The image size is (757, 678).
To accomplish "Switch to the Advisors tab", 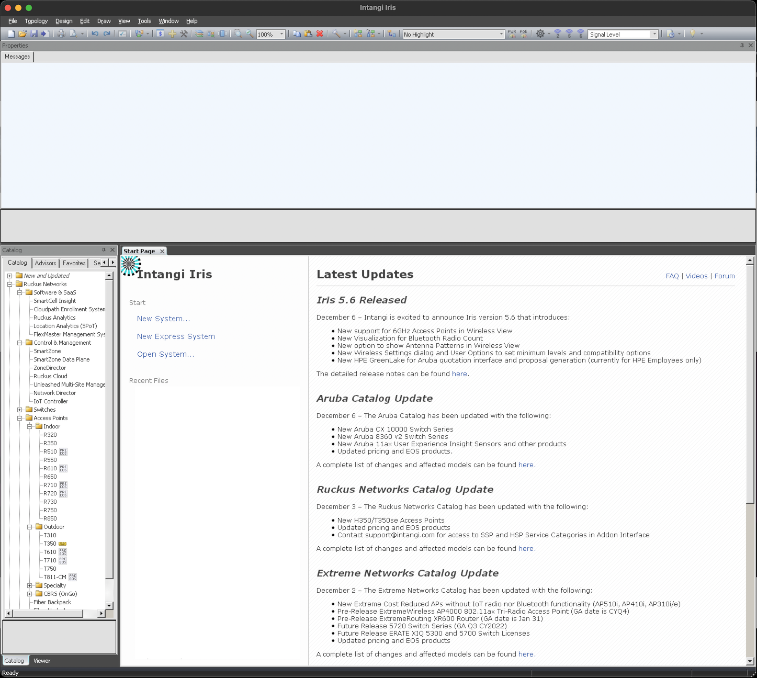I will [x=46, y=263].
